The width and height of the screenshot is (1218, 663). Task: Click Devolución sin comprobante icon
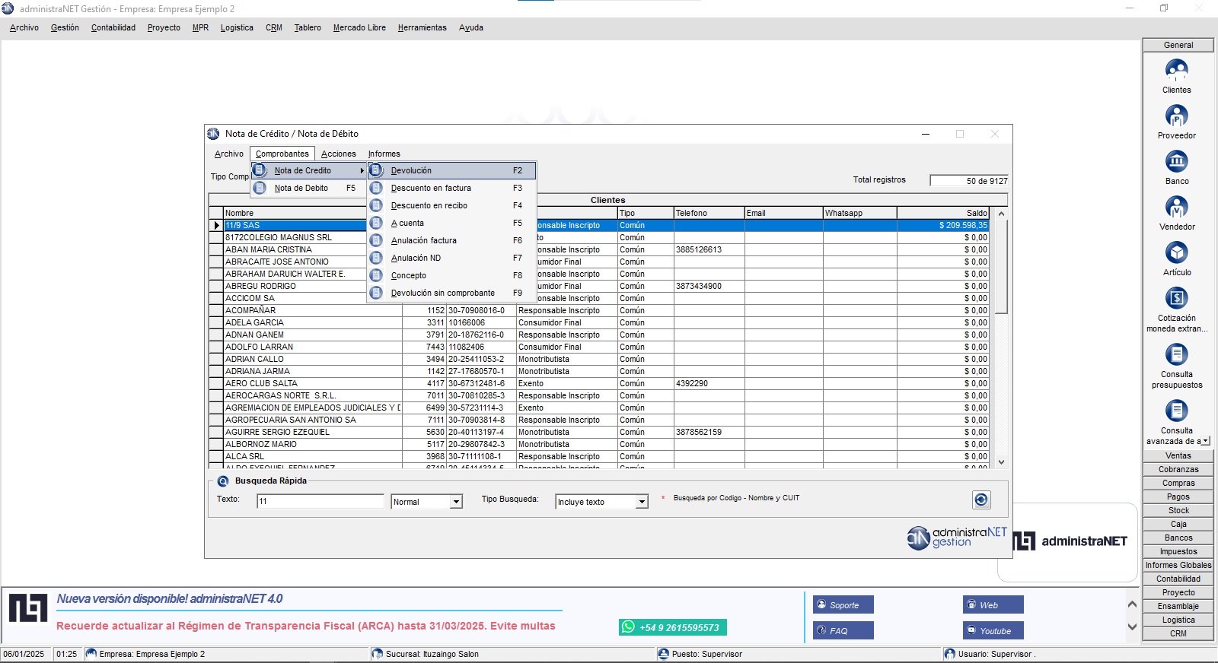click(376, 293)
